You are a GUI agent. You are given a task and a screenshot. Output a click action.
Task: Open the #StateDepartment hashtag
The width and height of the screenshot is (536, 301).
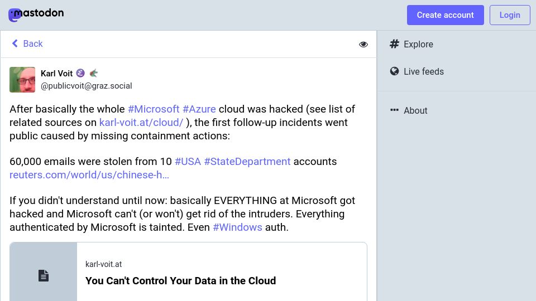[247, 161]
